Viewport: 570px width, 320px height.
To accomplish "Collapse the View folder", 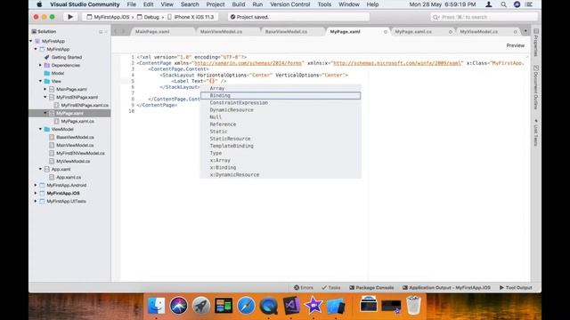I will (x=40, y=81).
